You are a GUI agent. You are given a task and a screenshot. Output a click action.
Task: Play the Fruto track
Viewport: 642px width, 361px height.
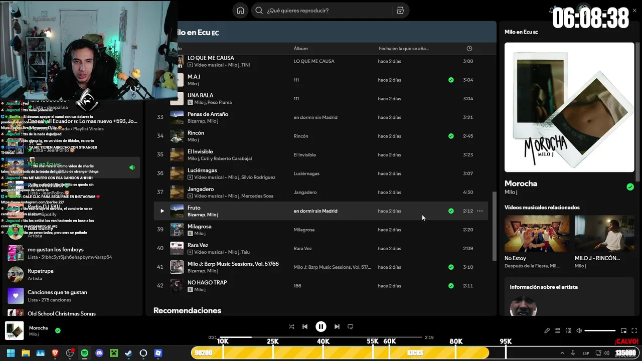162,211
